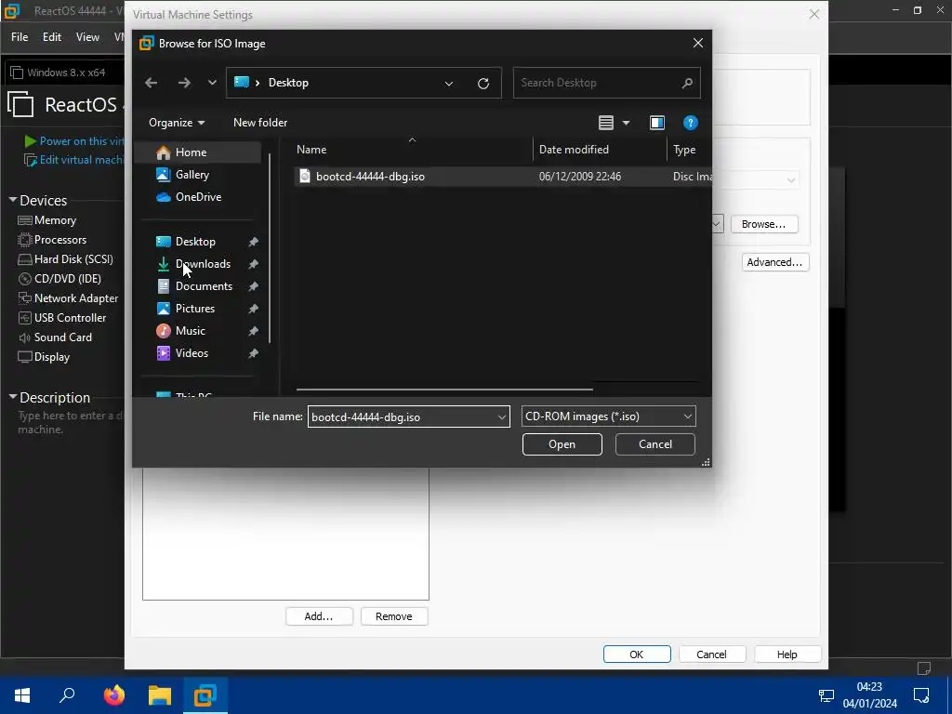The height and width of the screenshot is (714, 952).
Task: Open the Organize menu
Action: pos(177,123)
